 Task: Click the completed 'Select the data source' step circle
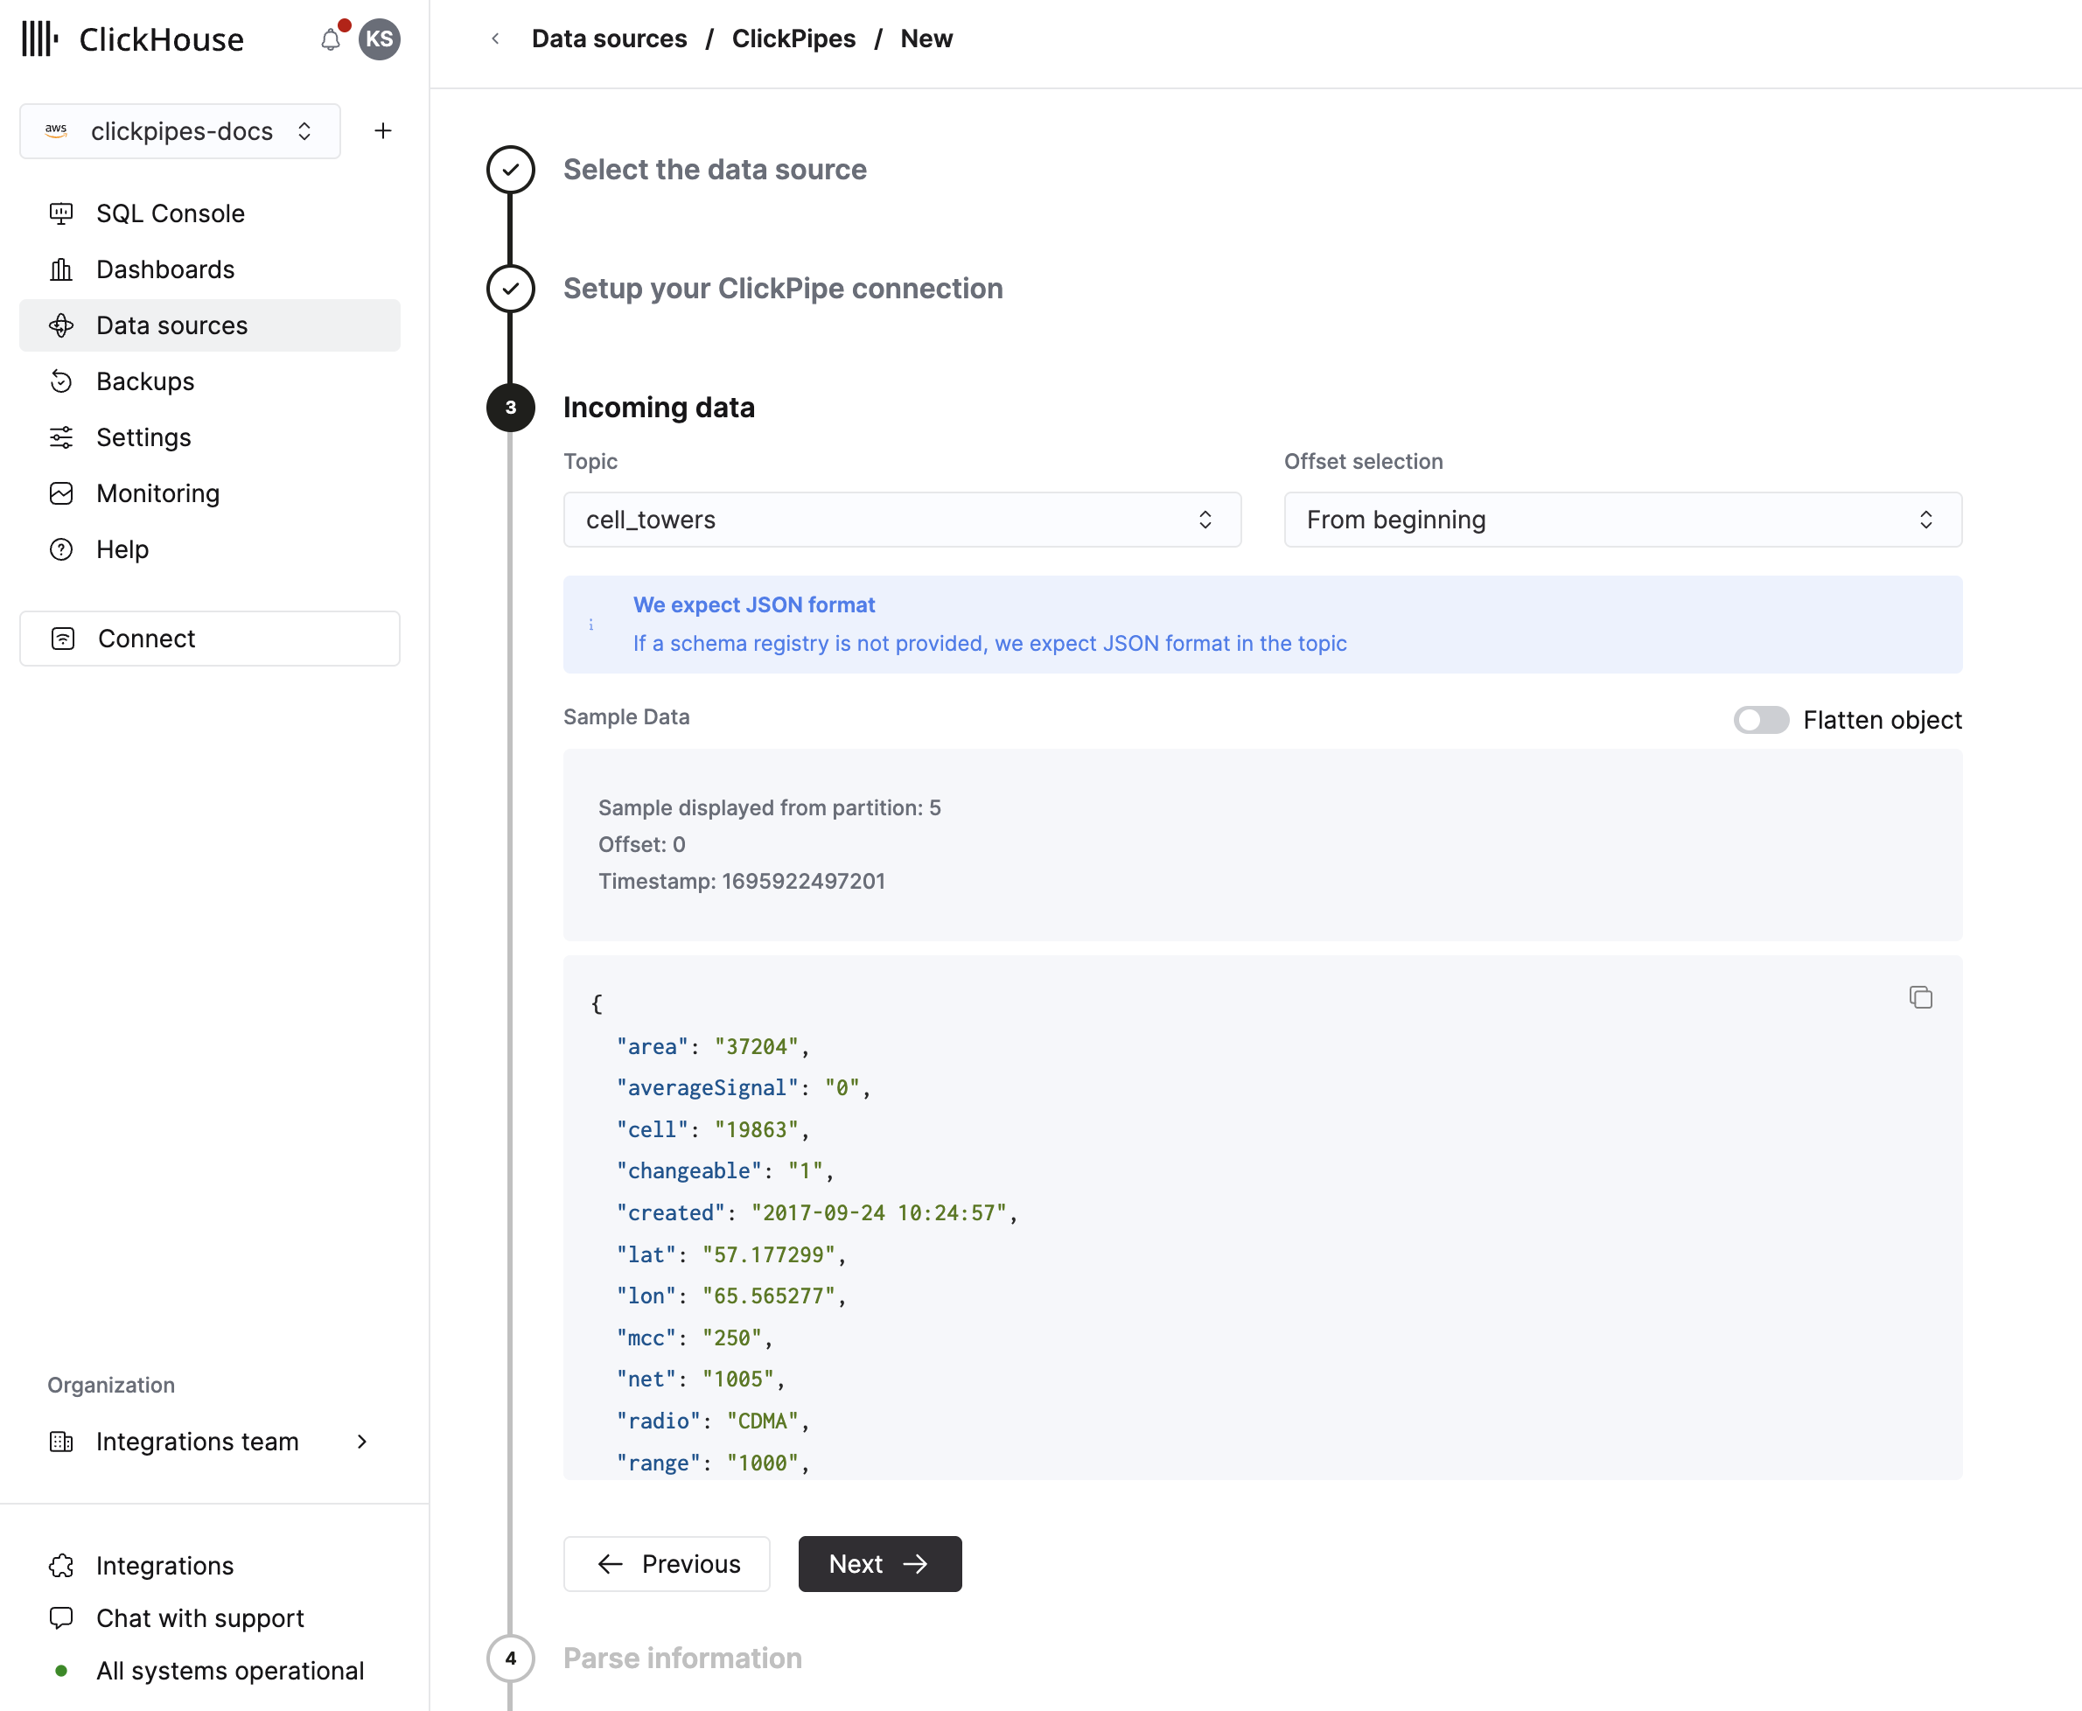[x=511, y=170]
